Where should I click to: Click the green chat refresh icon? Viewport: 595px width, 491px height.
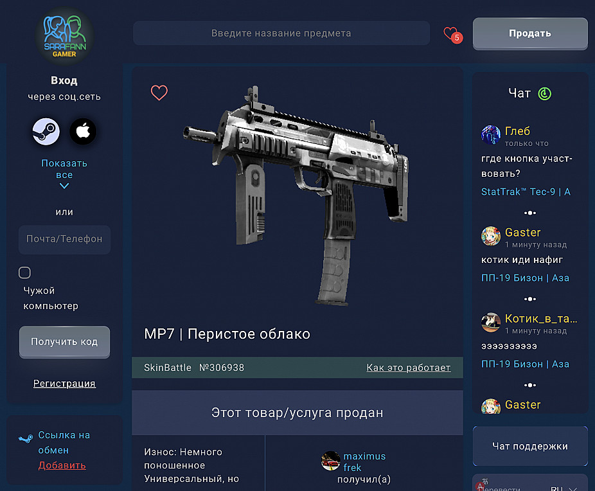pyautogui.click(x=544, y=93)
